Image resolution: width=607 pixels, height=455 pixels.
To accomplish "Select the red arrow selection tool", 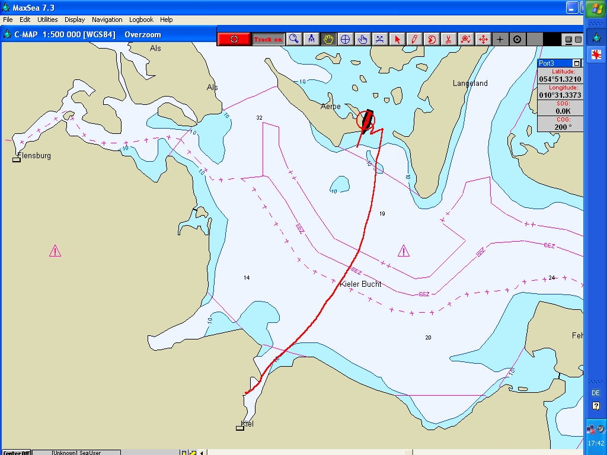I will (397, 39).
